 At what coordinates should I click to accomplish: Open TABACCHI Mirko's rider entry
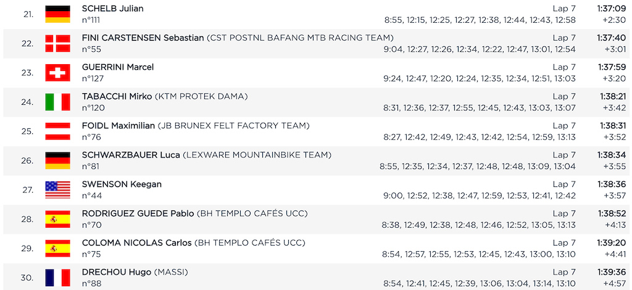[117, 96]
